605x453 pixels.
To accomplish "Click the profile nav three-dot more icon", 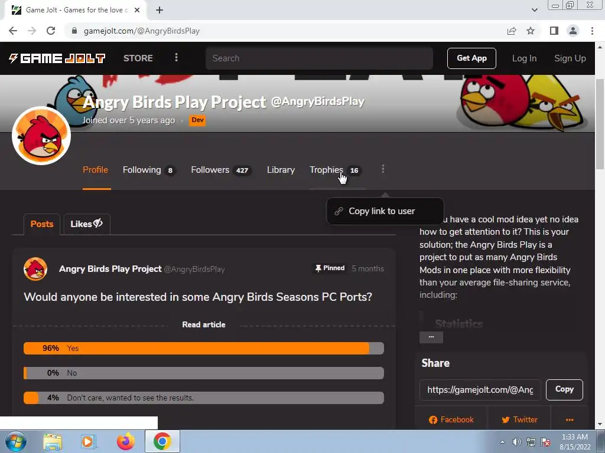I will pos(383,169).
